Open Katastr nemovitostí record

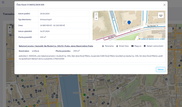(x=154, y=46)
